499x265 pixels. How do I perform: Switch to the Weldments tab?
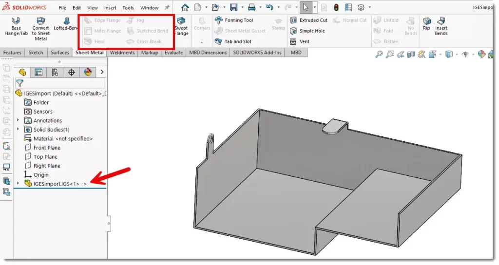(x=122, y=53)
